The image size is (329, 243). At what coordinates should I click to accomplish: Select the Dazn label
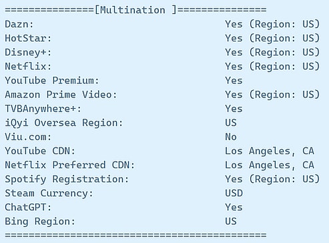[x=19, y=24]
